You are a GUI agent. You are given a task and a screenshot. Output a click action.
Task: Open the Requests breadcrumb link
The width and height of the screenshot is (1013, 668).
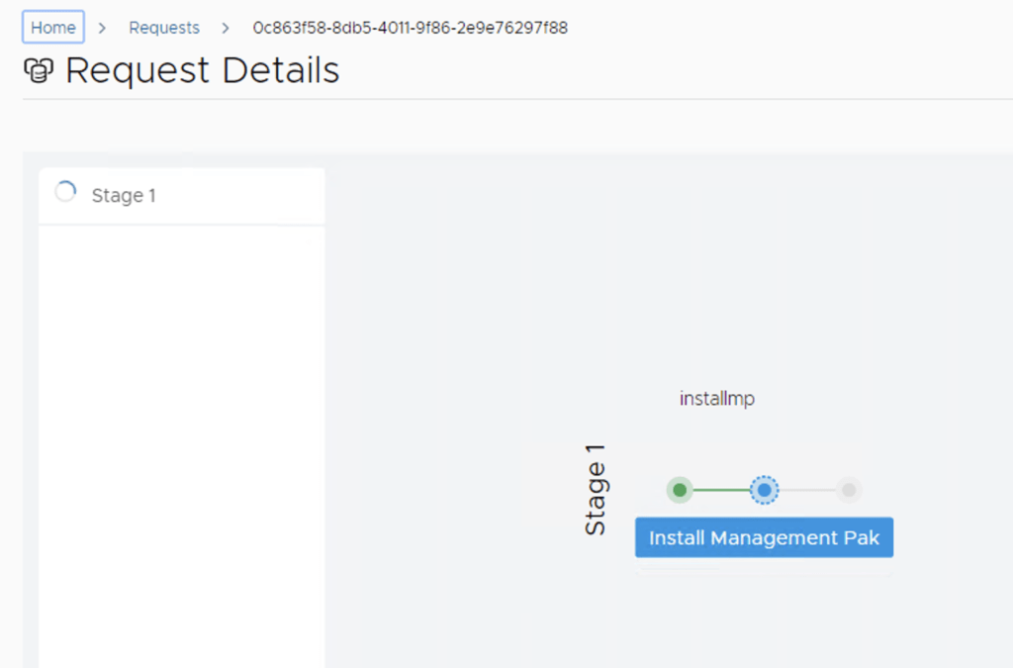click(164, 28)
